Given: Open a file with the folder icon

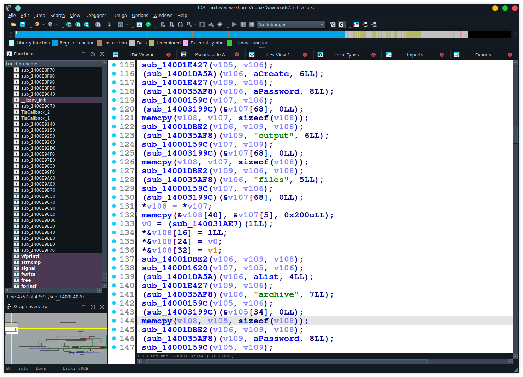Looking at the screenshot, I should point(13,24).
